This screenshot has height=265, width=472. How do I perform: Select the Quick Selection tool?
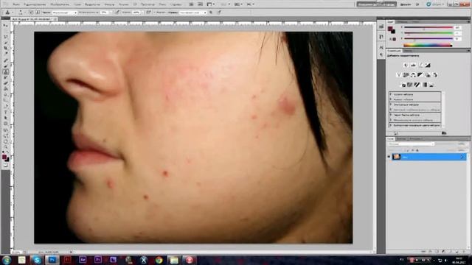point(5,43)
